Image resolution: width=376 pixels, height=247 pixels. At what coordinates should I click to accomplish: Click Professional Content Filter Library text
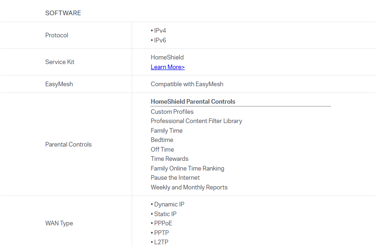pyautogui.click(x=196, y=121)
